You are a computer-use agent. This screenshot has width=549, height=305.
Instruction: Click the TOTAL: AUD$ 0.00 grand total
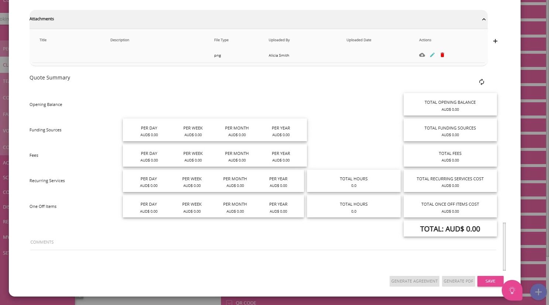coord(450,229)
